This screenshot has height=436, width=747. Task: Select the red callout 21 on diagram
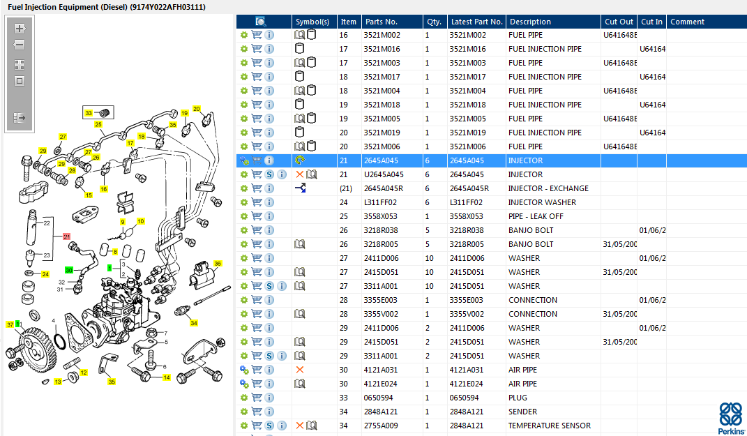(67, 236)
